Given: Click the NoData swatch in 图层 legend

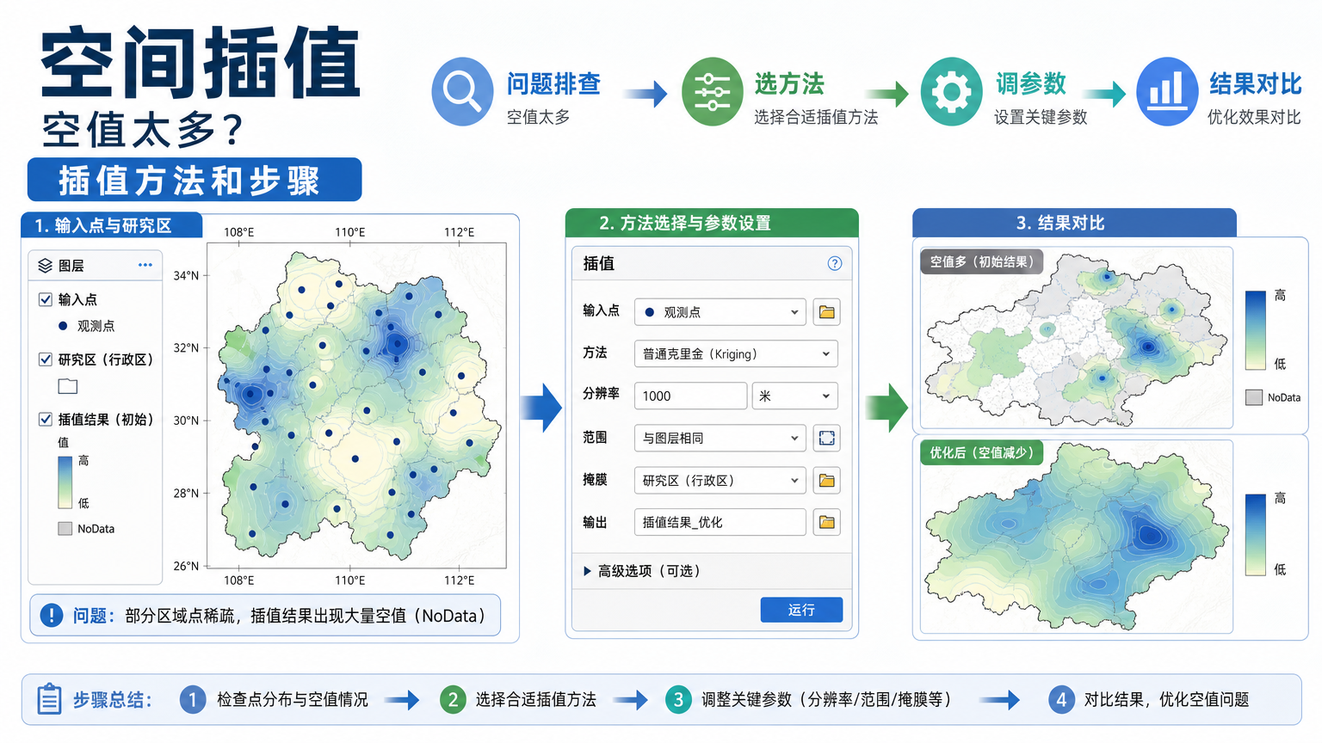Looking at the screenshot, I should pos(65,529).
